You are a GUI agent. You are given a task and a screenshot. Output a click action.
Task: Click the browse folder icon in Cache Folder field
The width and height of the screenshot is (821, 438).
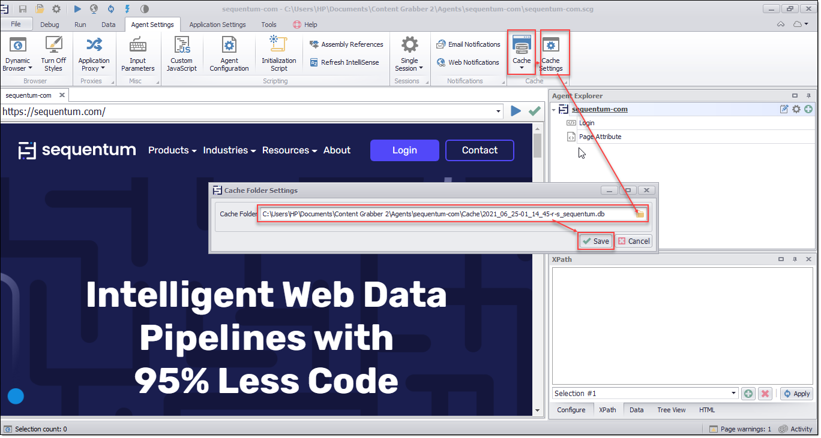pyautogui.click(x=640, y=214)
